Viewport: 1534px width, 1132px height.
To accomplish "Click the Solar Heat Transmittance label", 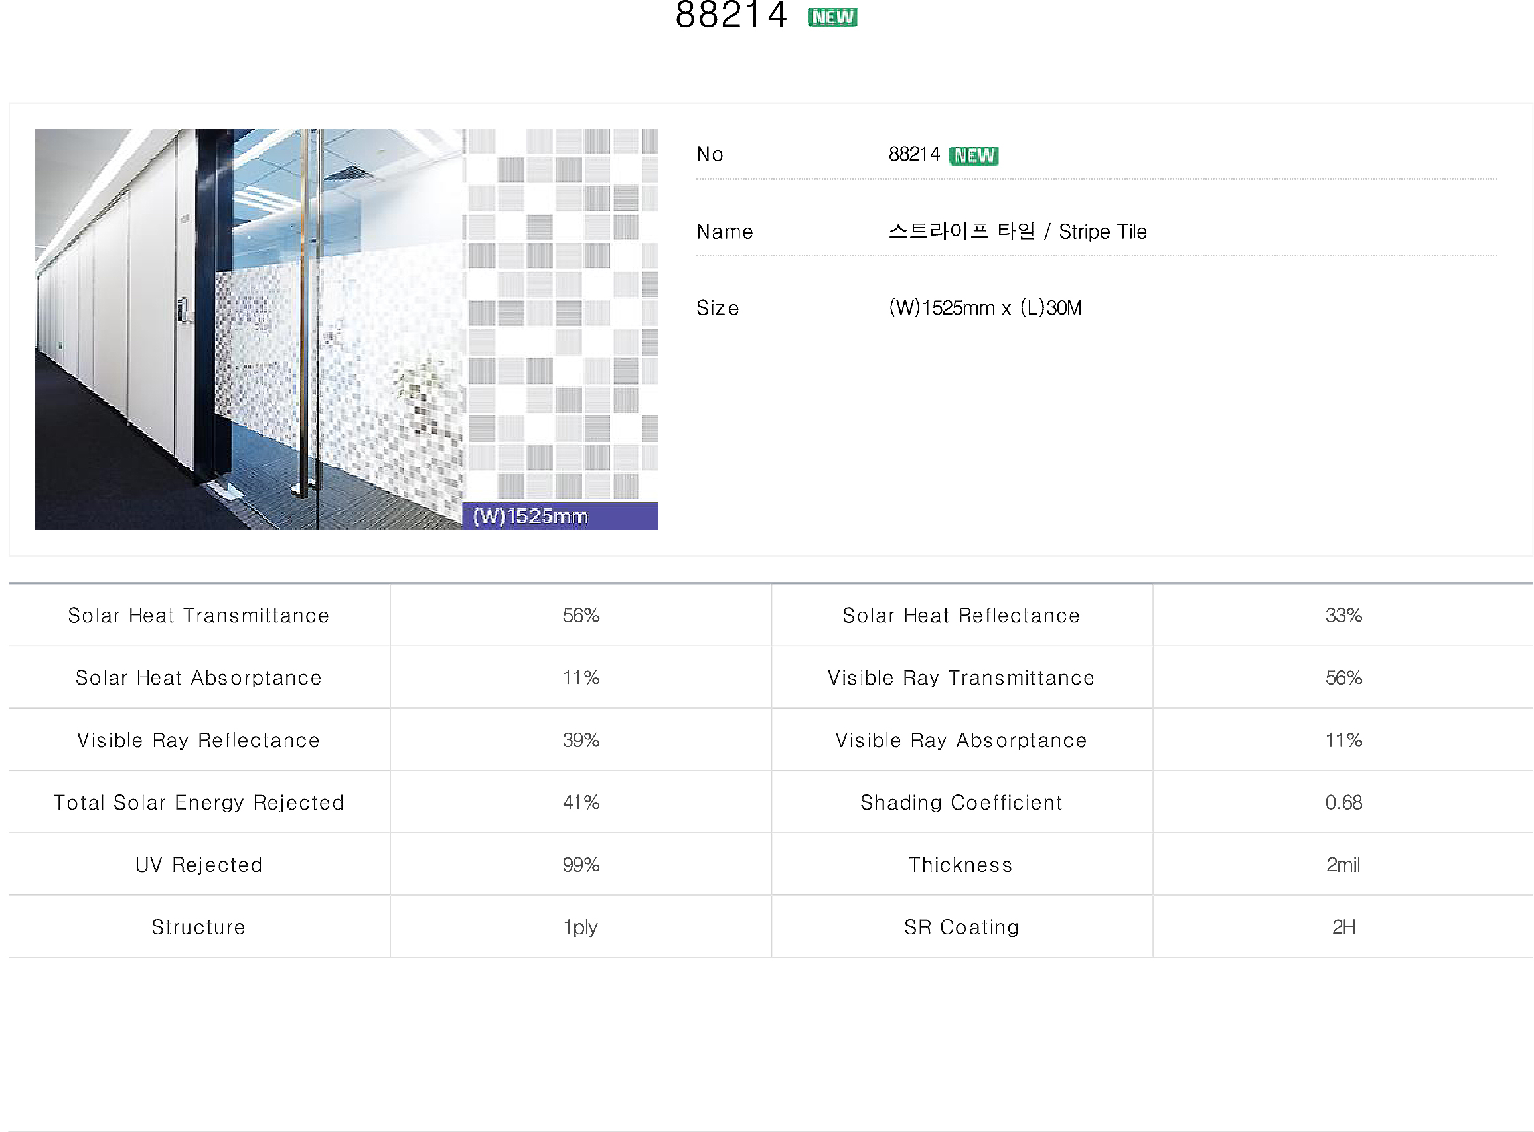I will tap(198, 615).
